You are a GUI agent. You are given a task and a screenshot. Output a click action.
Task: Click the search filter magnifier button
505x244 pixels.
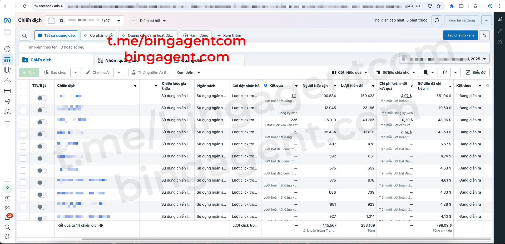(x=24, y=35)
